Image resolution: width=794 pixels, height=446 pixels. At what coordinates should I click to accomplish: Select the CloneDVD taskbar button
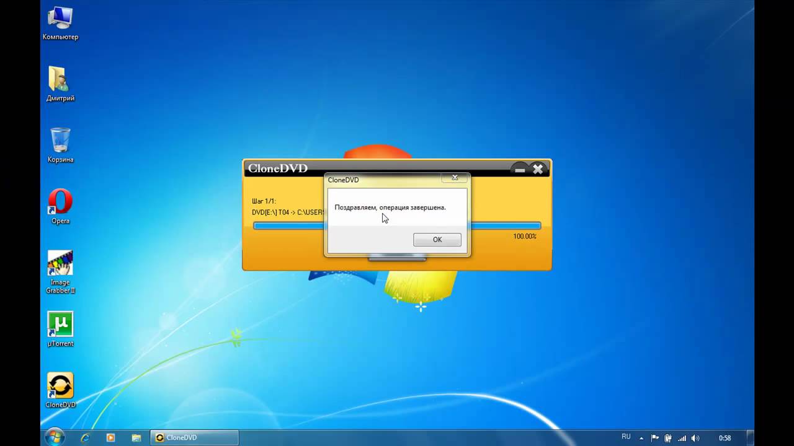coord(194,437)
